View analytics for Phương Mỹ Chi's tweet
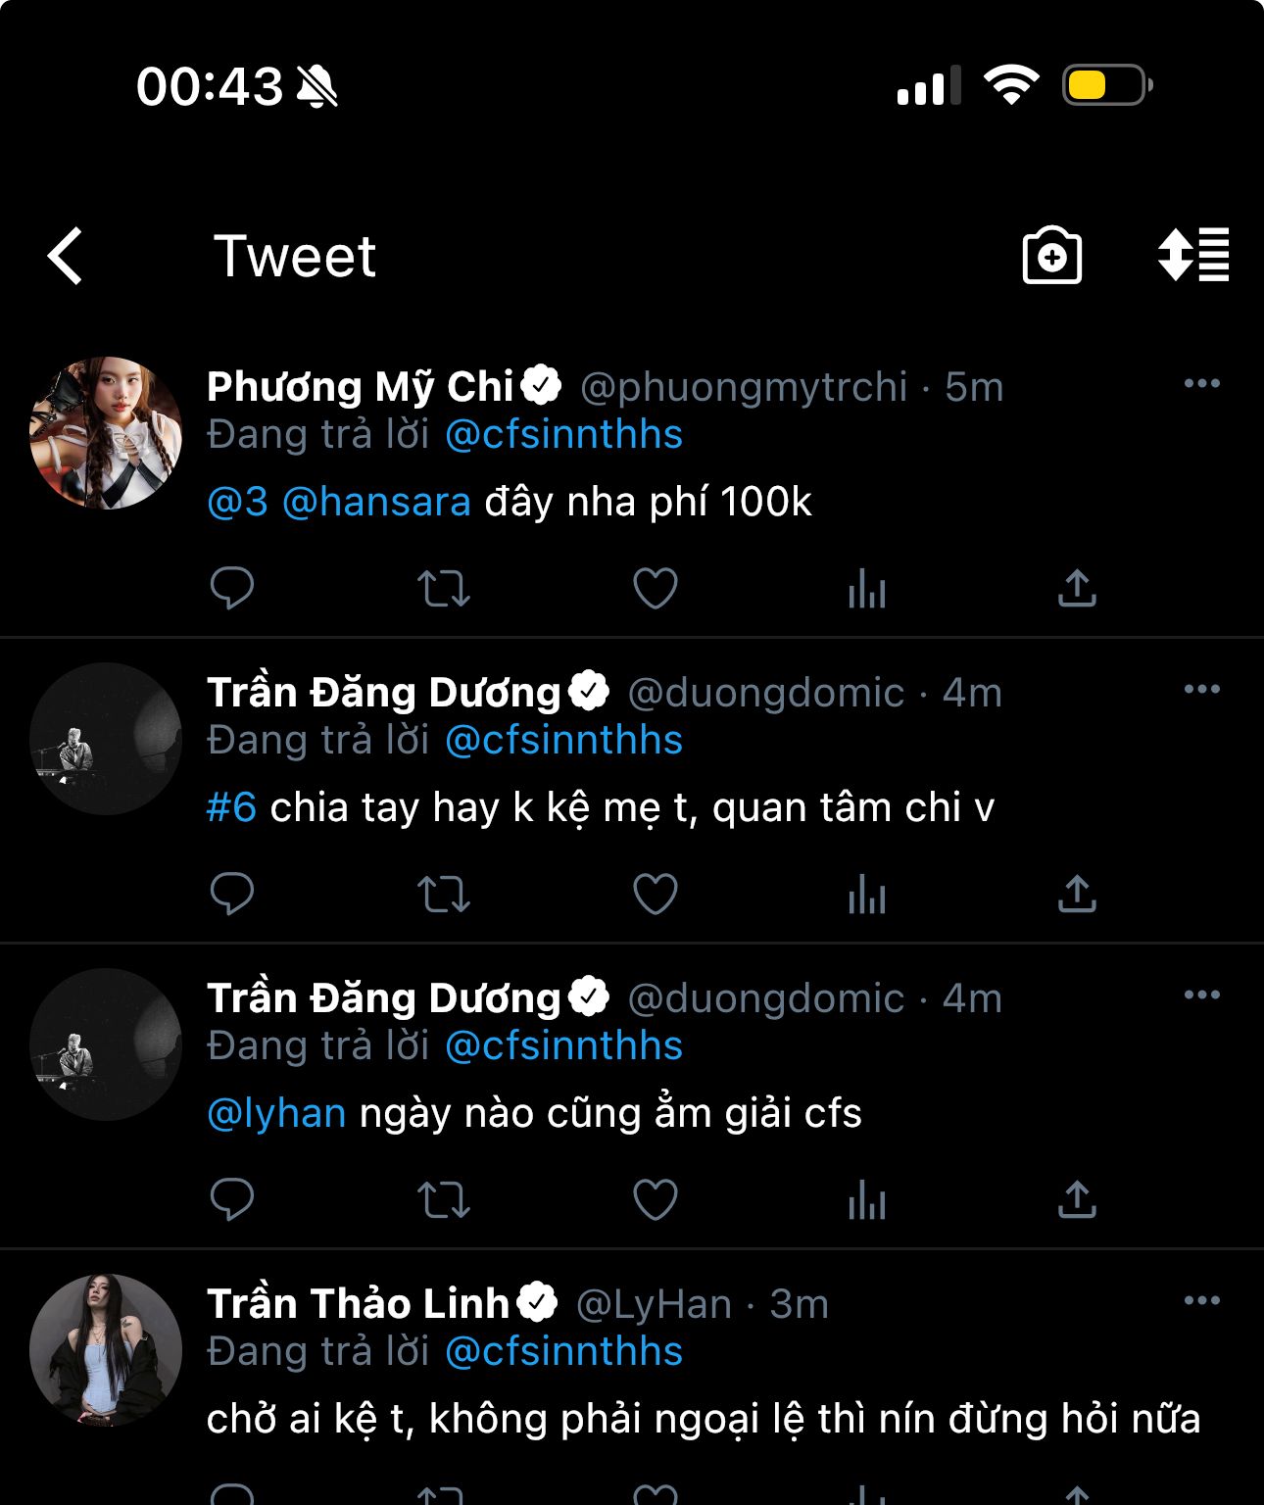1264x1505 pixels. tap(867, 589)
